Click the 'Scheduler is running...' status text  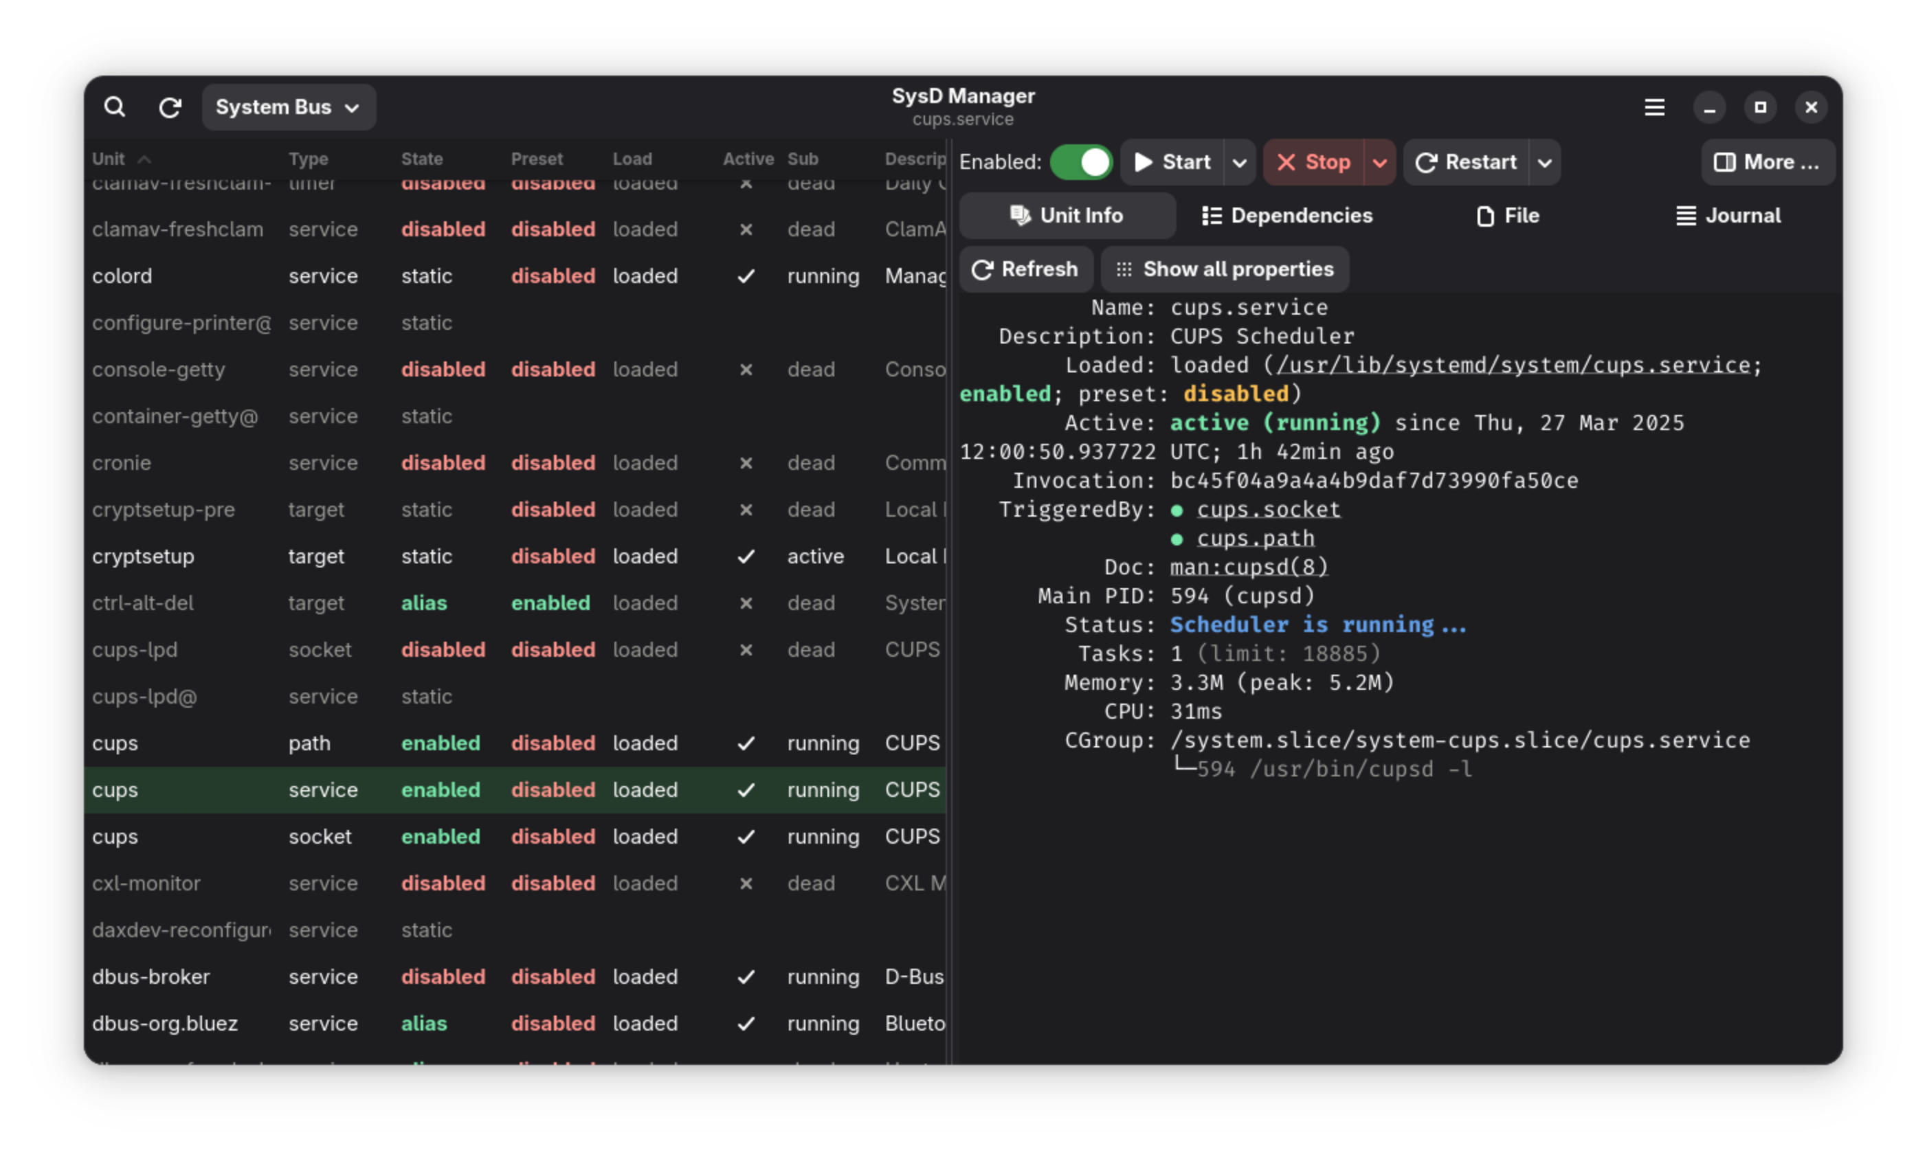coord(1318,625)
